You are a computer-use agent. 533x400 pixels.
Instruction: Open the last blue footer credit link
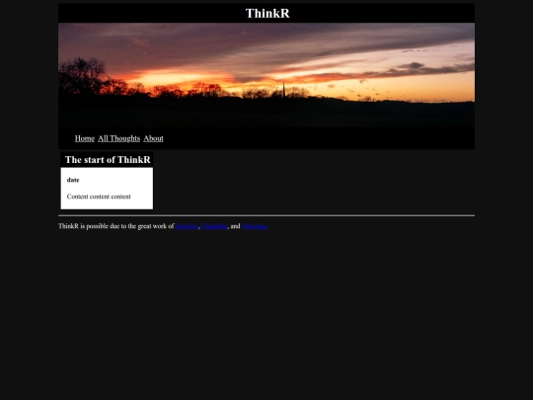tap(255, 226)
